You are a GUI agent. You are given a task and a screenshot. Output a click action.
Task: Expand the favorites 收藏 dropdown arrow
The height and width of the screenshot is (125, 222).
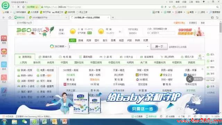point(11,12)
